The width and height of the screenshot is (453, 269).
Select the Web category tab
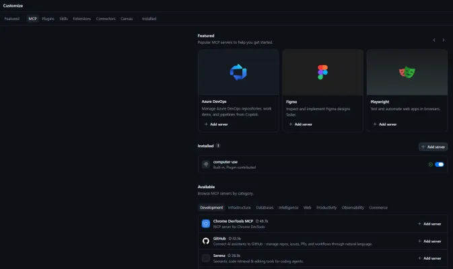[x=307, y=208]
